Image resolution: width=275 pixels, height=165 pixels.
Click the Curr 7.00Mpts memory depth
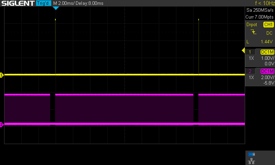click(x=260, y=17)
